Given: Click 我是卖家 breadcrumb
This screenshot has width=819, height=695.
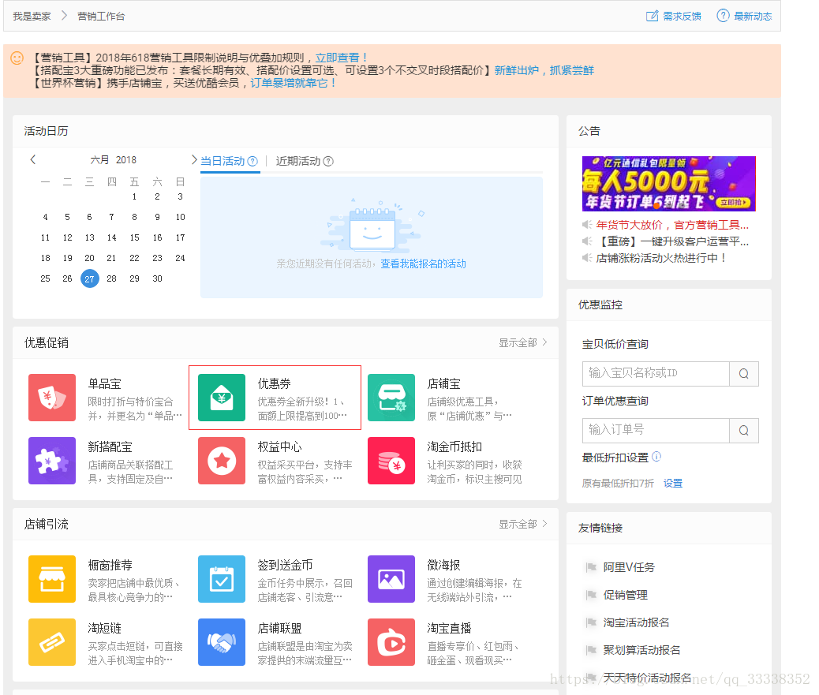Looking at the screenshot, I should pyautogui.click(x=32, y=17).
